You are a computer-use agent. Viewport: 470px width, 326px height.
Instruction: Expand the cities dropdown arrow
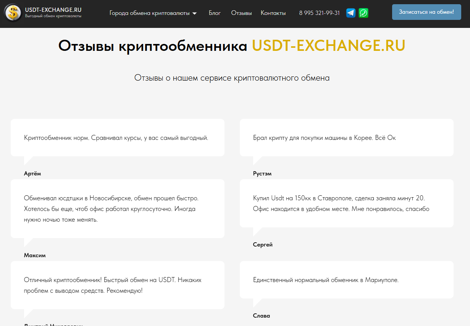(x=195, y=13)
